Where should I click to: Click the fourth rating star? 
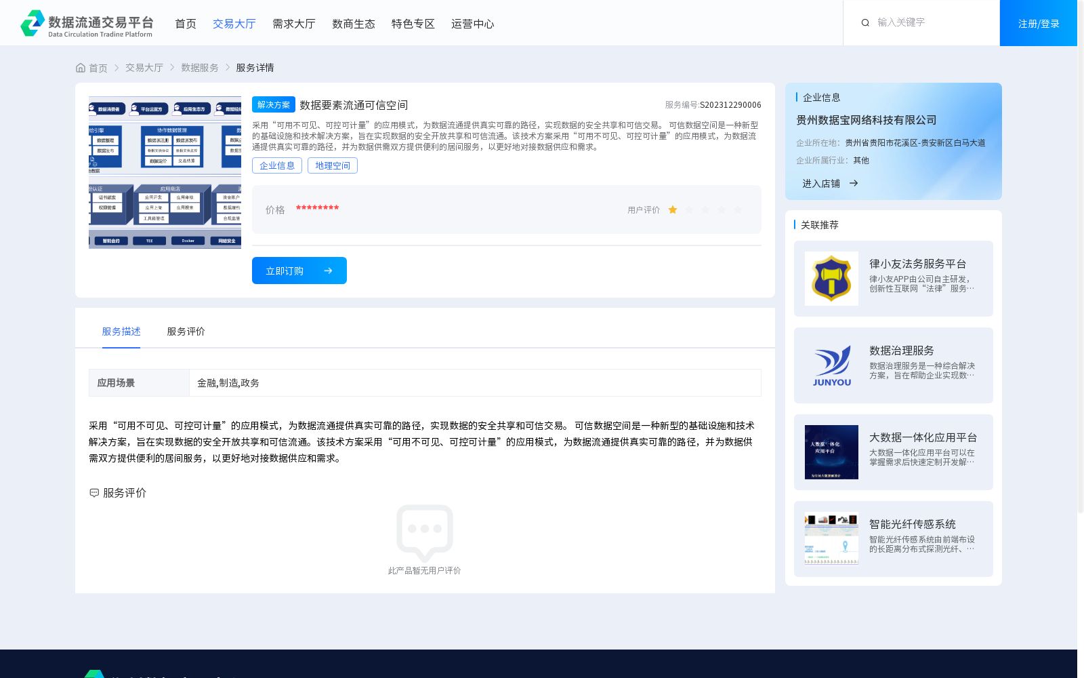[x=722, y=210]
